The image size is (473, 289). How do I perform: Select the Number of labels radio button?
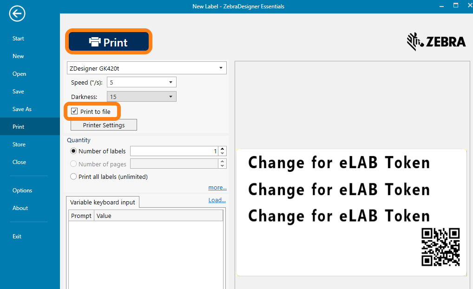(73, 151)
